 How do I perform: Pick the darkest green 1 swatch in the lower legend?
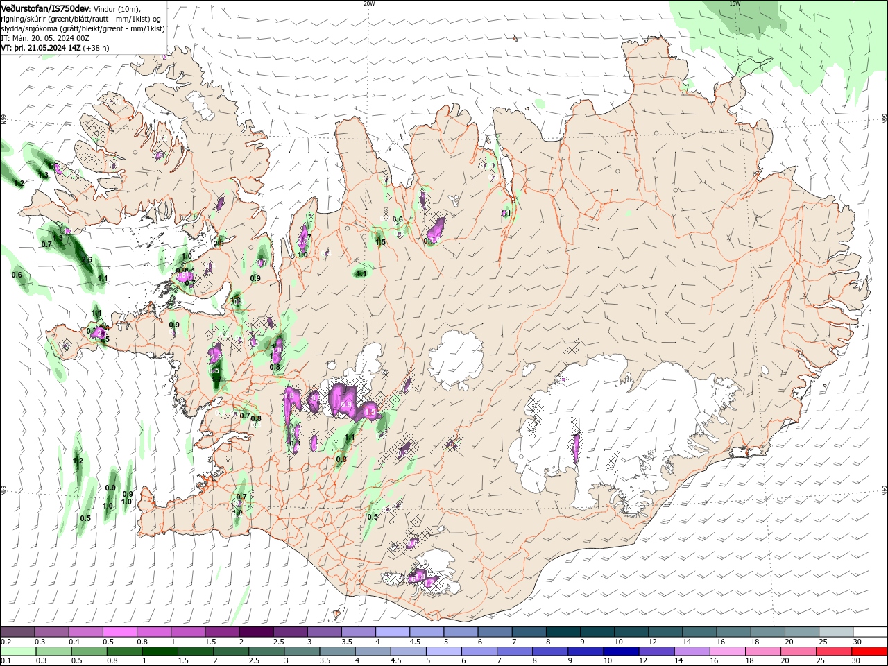point(160,652)
